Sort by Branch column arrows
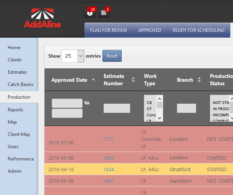The image size is (233, 195). [199, 80]
